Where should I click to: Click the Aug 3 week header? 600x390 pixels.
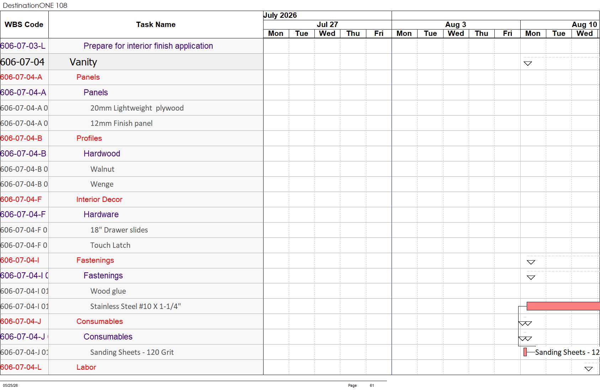tap(456, 25)
